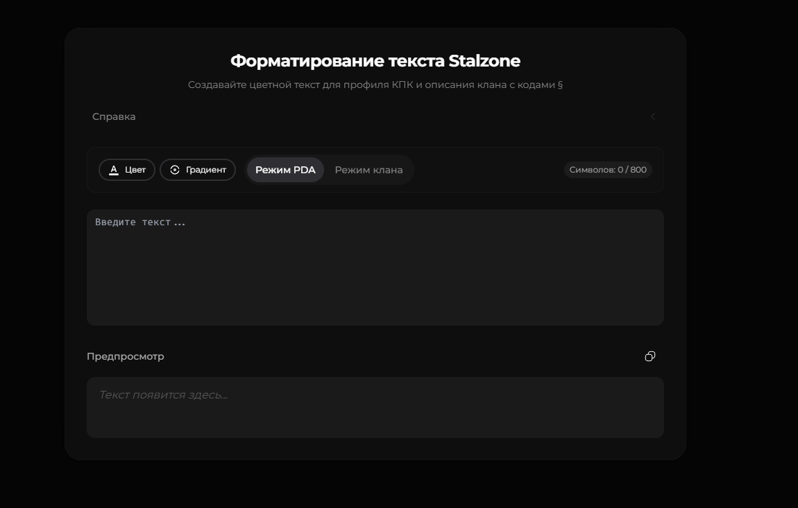Image resolution: width=798 pixels, height=508 pixels.
Task: Click the Символов: 0 / 800 counter
Action: [608, 170]
